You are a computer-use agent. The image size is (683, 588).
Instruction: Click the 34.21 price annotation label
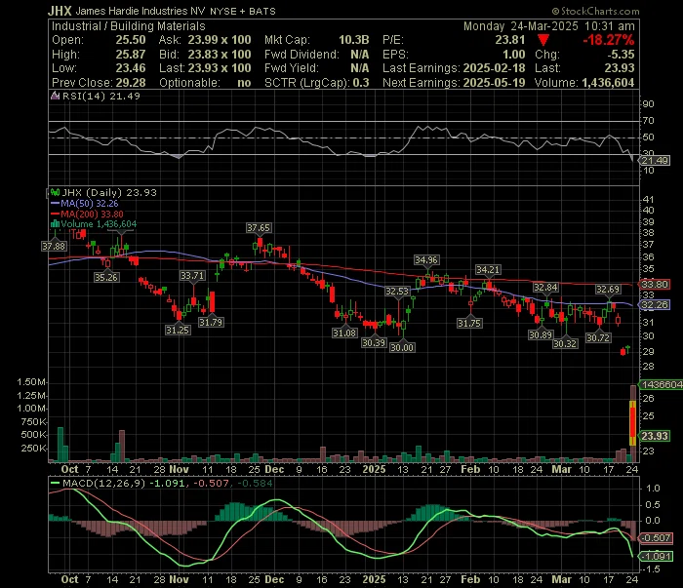point(488,270)
